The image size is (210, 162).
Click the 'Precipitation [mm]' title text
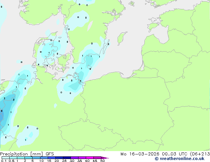(22, 154)
